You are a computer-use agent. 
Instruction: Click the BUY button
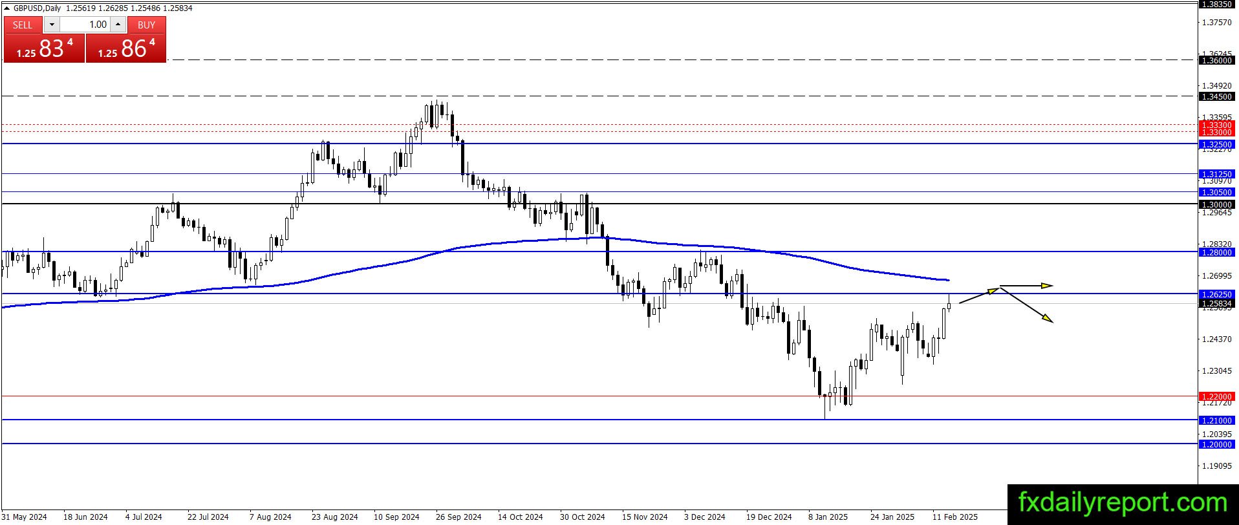(x=147, y=25)
